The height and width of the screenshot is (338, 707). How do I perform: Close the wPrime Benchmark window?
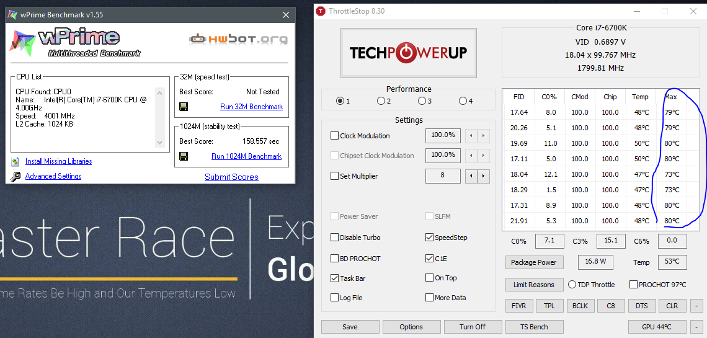tap(286, 15)
